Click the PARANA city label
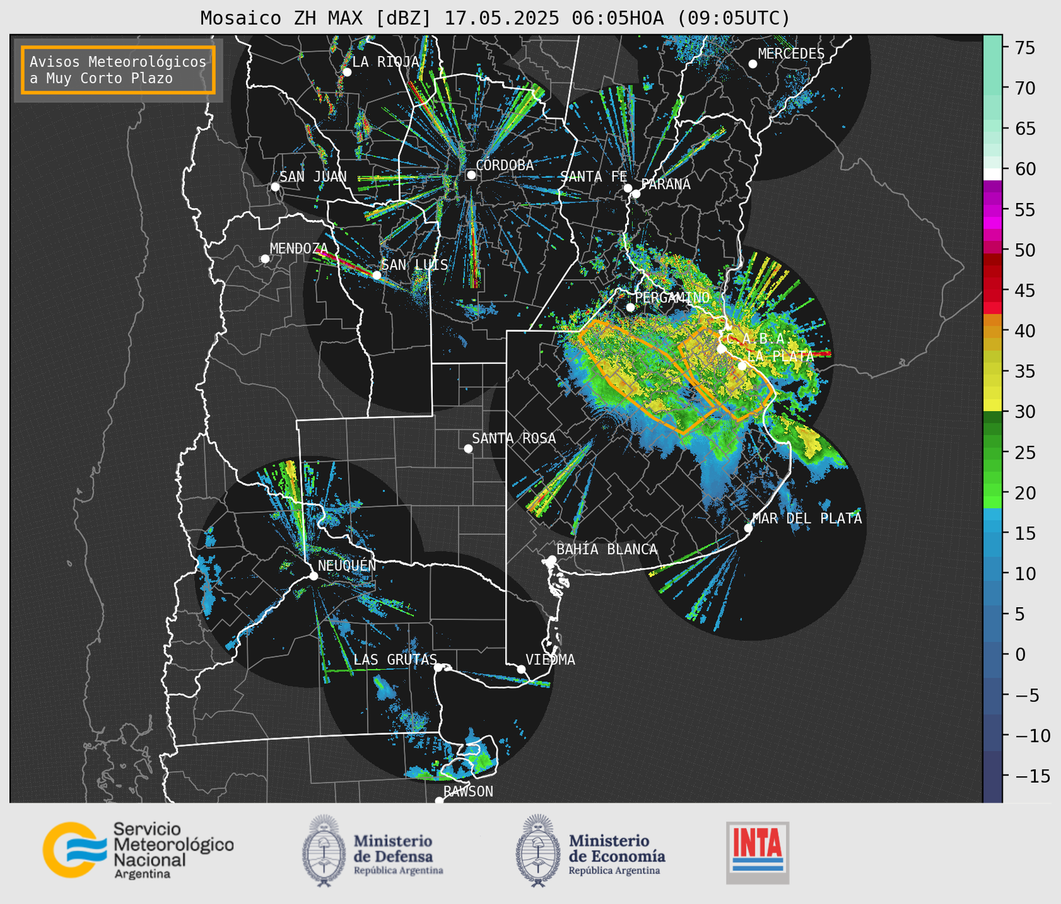The width and height of the screenshot is (1061, 904). (x=665, y=184)
